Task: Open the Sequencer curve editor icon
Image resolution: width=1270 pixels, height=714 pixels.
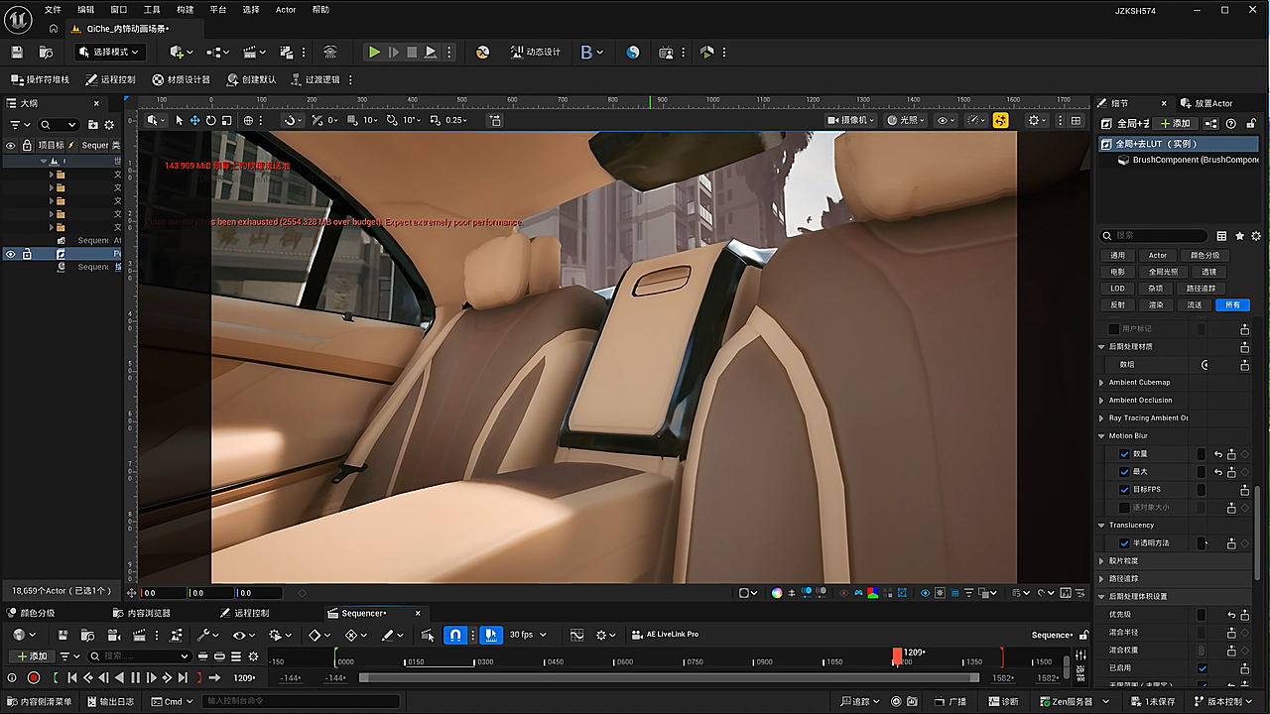Action: [576, 635]
